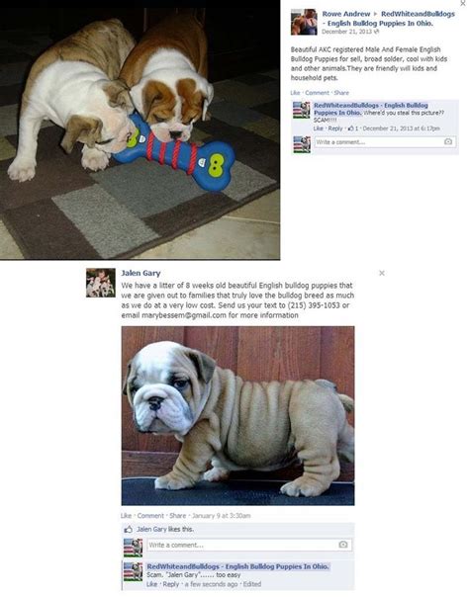Reply to the 'Where'd you steal this picture' comment

[335, 128]
